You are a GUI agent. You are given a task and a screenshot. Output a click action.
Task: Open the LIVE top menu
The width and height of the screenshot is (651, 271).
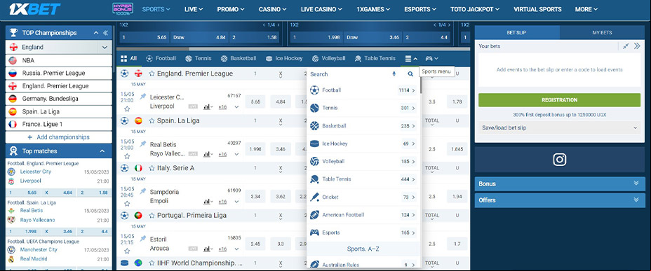pyautogui.click(x=194, y=9)
